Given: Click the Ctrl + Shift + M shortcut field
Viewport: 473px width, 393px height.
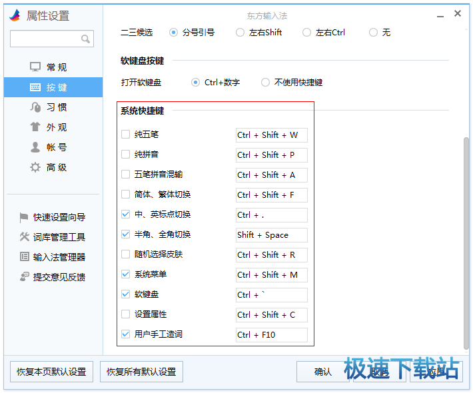Looking at the screenshot, I should pyautogui.click(x=272, y=275).
